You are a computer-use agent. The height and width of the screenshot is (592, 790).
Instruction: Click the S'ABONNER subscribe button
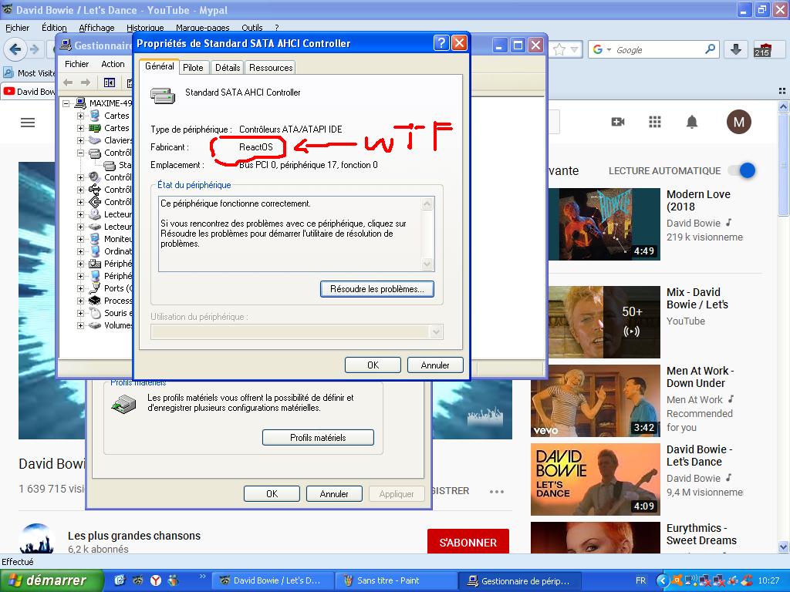[x=468, y=542]
